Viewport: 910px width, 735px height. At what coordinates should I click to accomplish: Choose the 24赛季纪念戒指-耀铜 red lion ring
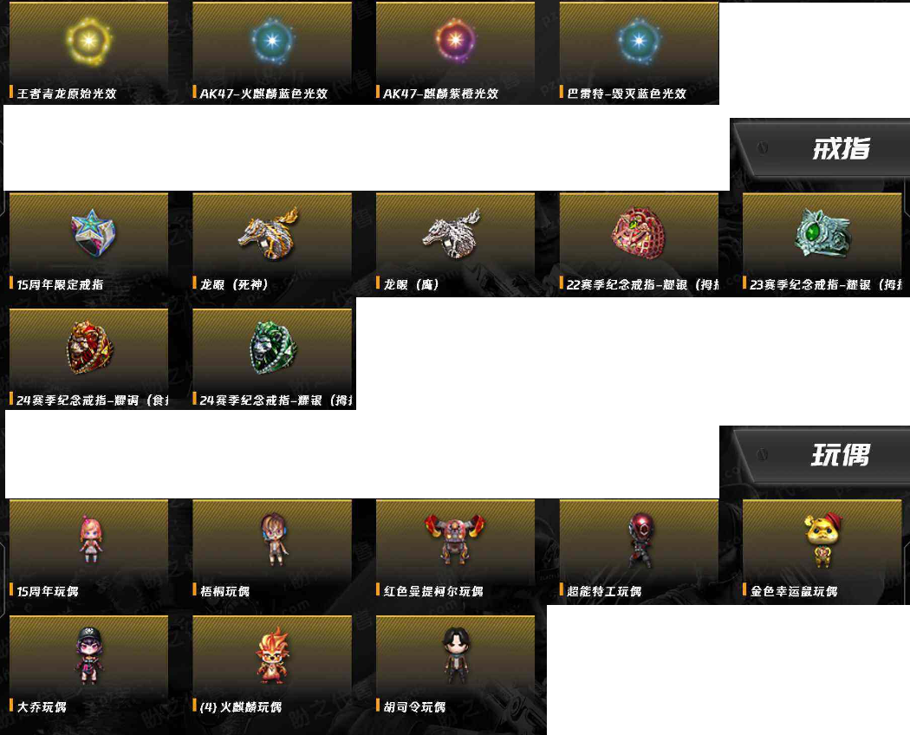88,348
